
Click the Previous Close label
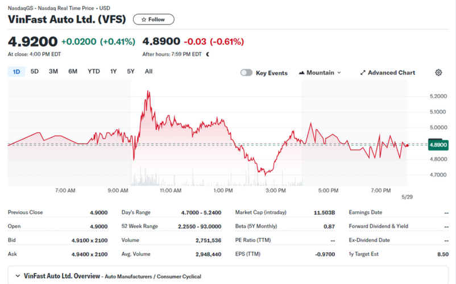pos(25,212)
